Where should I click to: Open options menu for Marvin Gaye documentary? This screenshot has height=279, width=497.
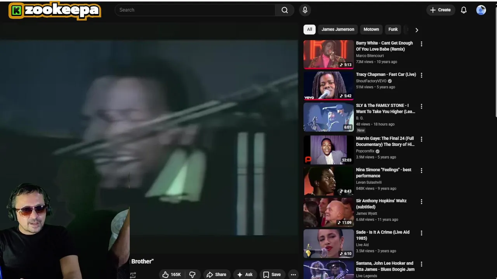[421, 139]
